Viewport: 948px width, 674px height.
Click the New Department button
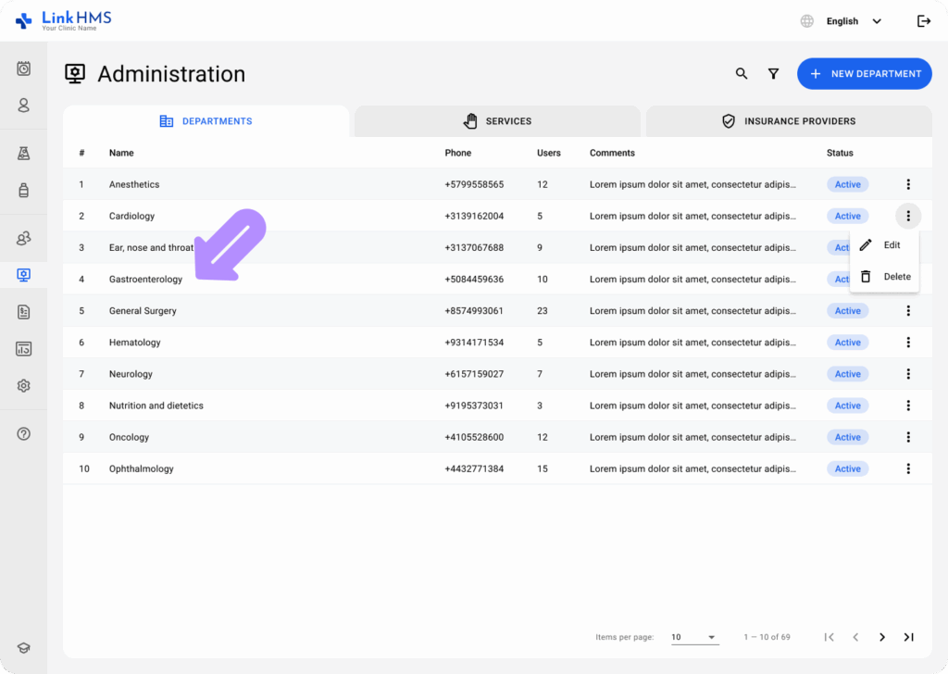click(864, 74)
